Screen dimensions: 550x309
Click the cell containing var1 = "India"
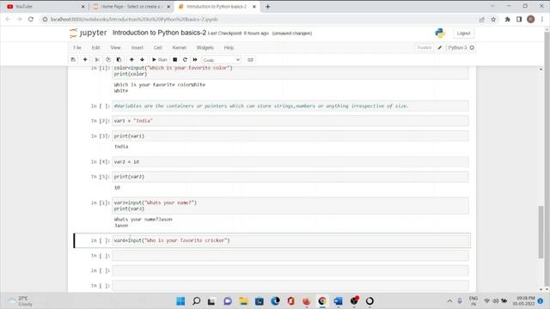coord(290,121)
